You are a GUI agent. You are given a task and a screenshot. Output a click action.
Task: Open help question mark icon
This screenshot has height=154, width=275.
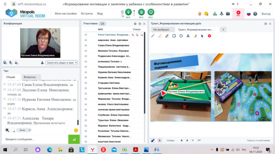[x=255, y=14]
